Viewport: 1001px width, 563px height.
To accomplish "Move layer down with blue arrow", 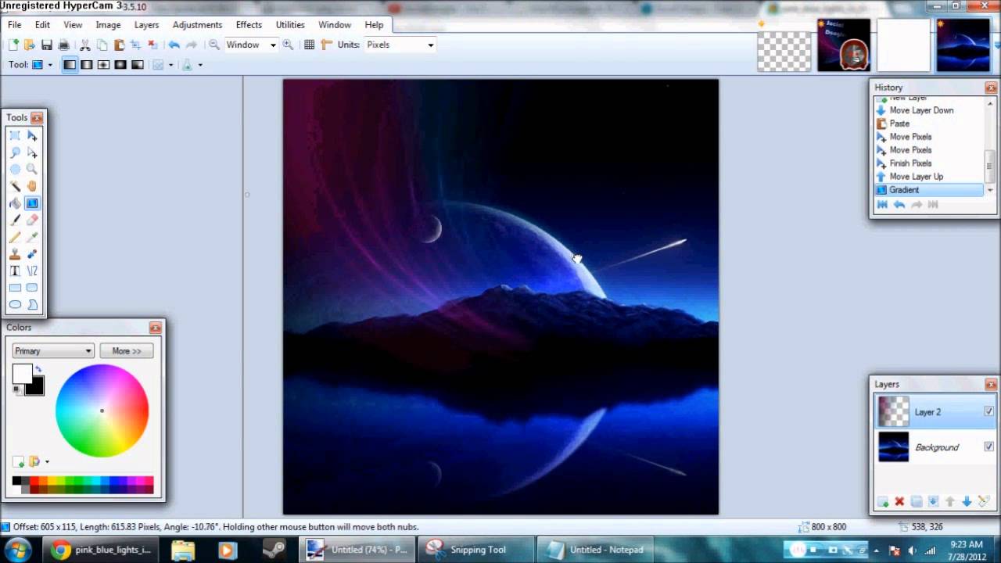I will click(967, 501).
